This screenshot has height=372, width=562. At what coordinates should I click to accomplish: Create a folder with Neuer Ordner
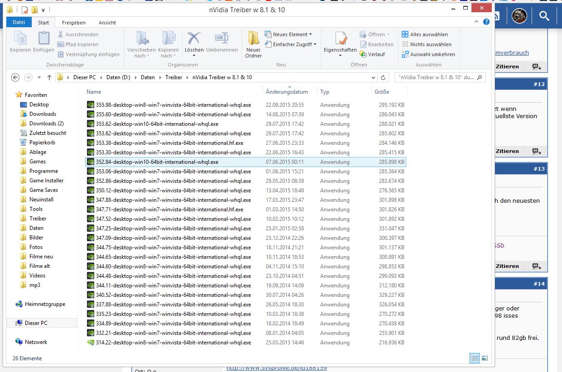click(254, 44)
